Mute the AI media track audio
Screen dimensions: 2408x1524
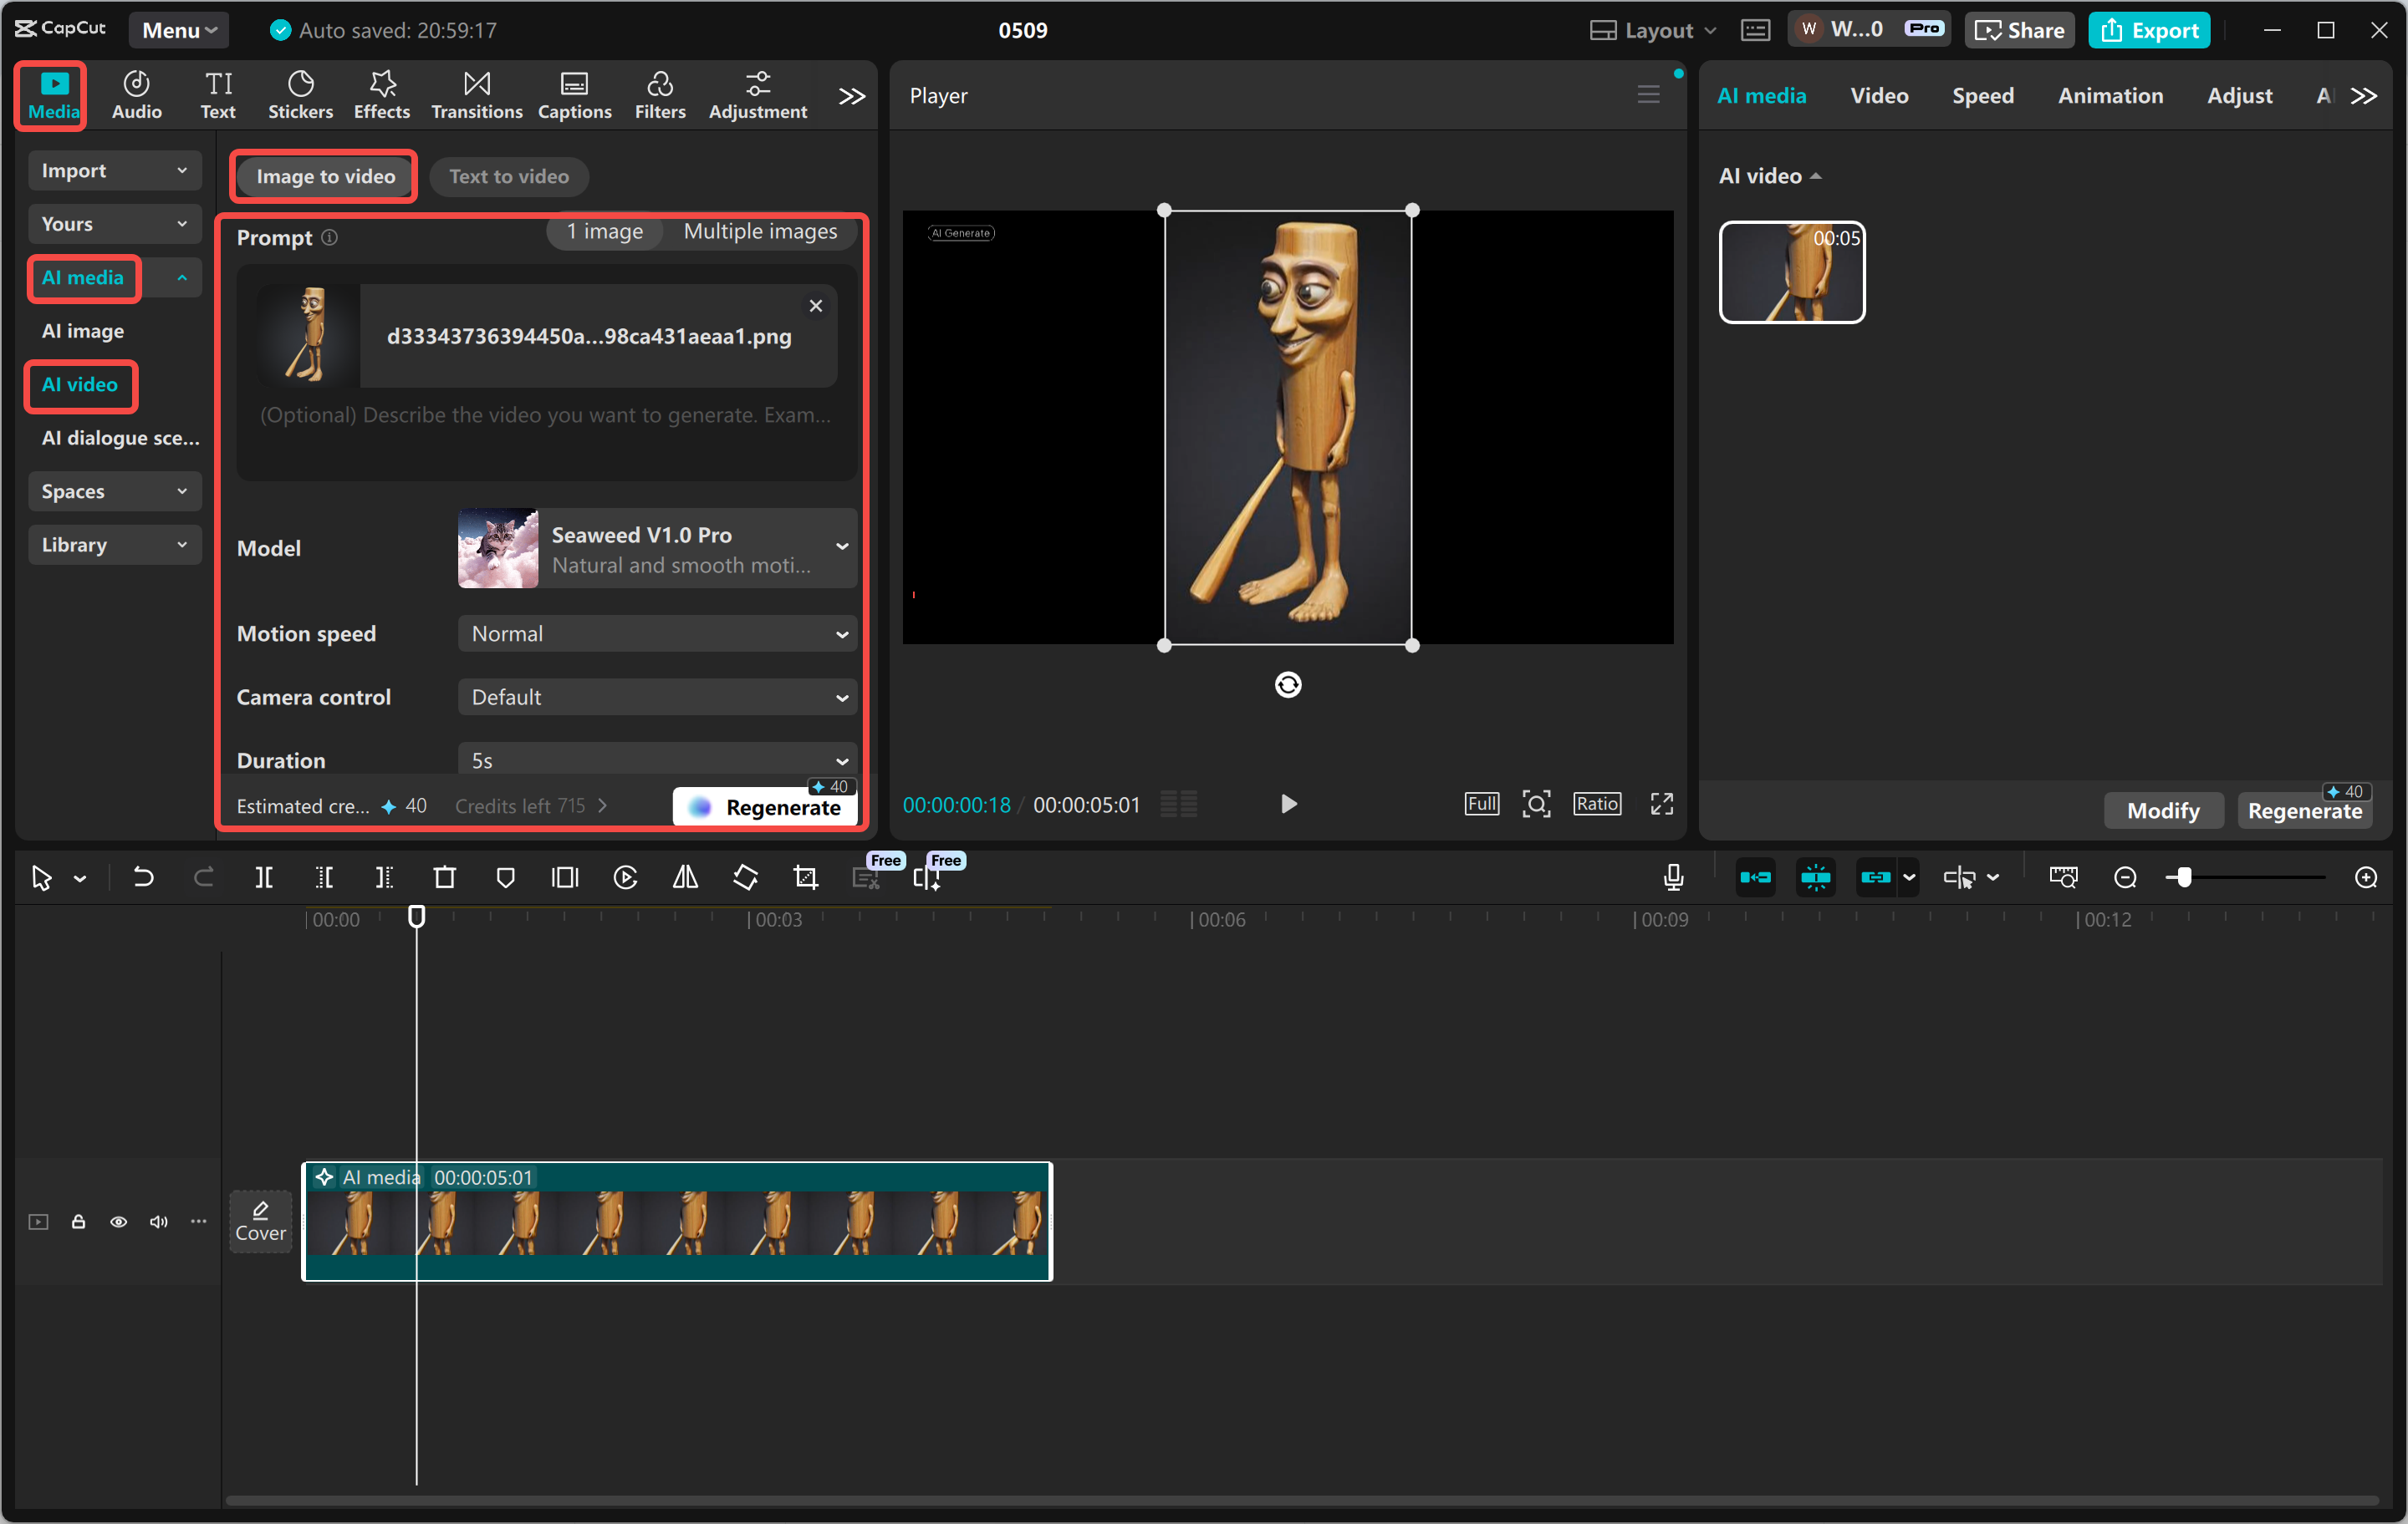(158, 1222)
